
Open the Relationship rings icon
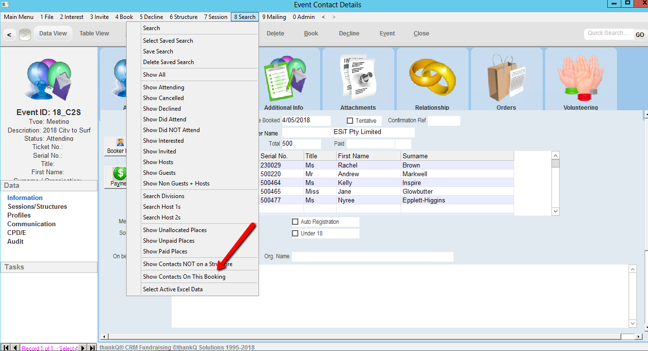point(432,78)
